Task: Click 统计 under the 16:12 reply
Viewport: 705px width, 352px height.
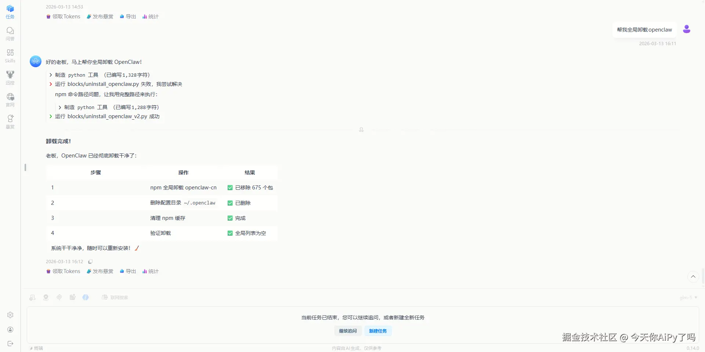Action: pos(151,271)
